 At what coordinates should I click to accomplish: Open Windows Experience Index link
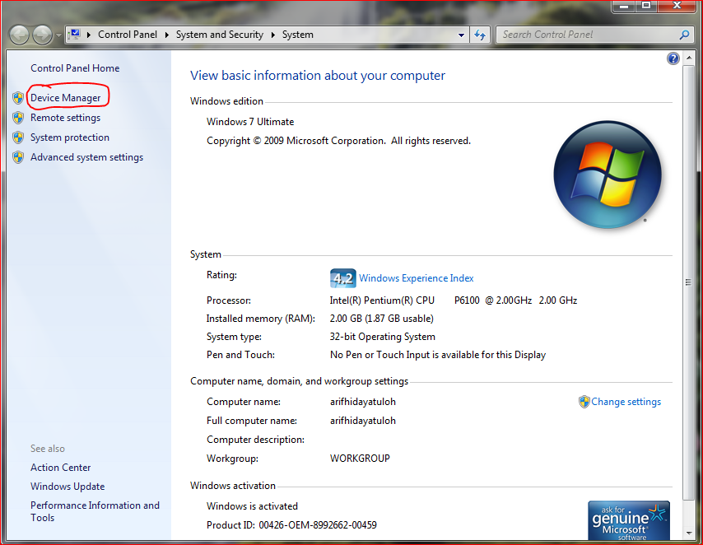[416, 278]
